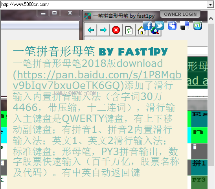Click the URL address field
This screenshot has height=189, width=215.
[x=104, y=5]
